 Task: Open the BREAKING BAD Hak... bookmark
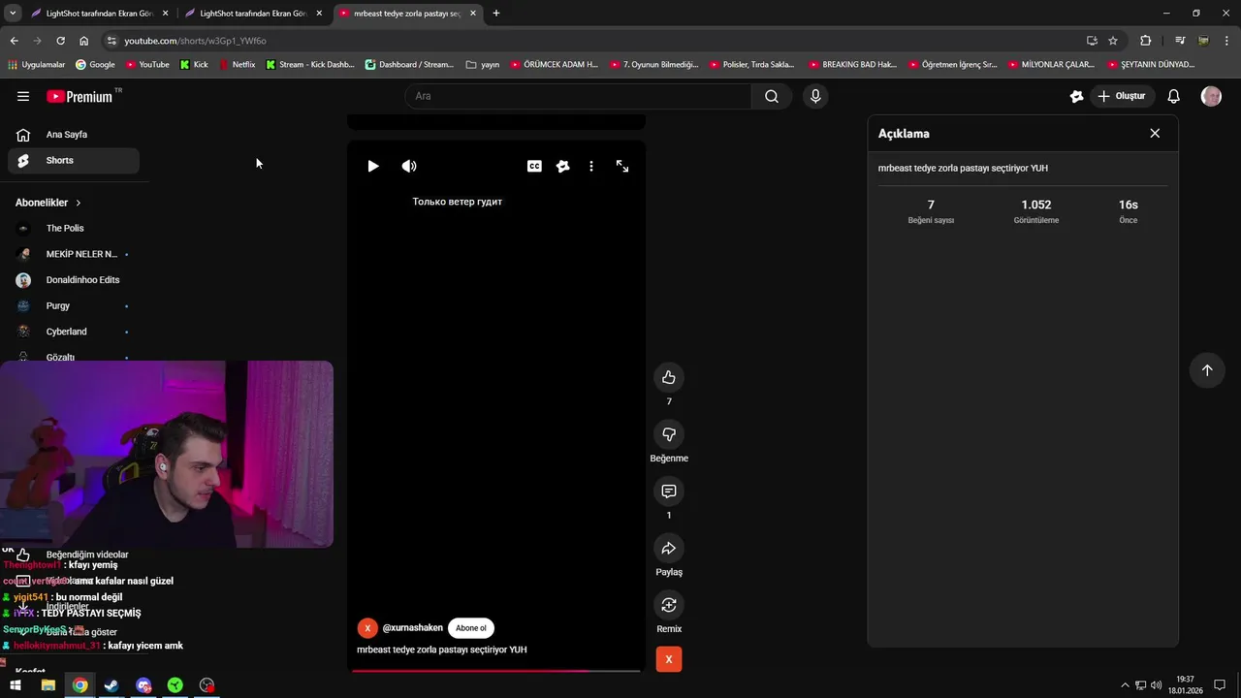852,65
